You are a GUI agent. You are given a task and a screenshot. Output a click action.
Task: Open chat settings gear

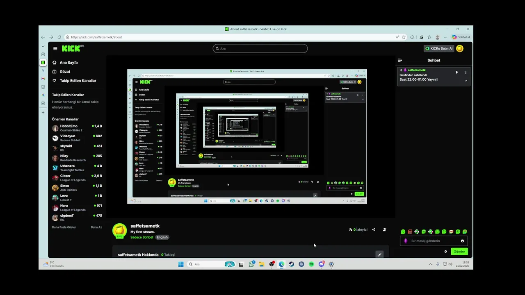(x=446, y=252)
